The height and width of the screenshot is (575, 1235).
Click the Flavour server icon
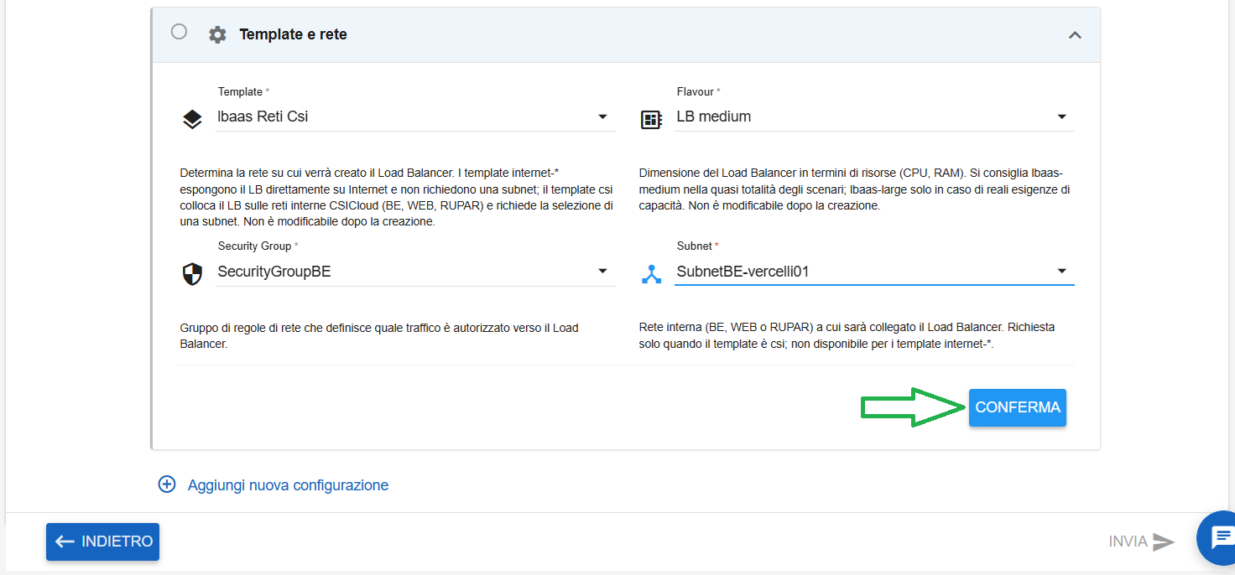tap(651, 119)
